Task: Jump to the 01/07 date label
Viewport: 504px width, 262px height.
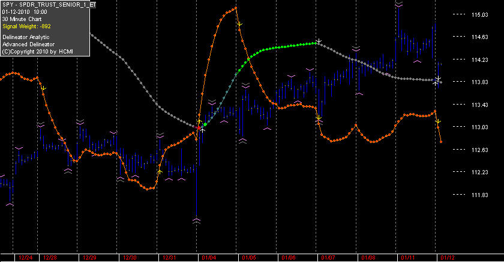Action: click(328, 258)
